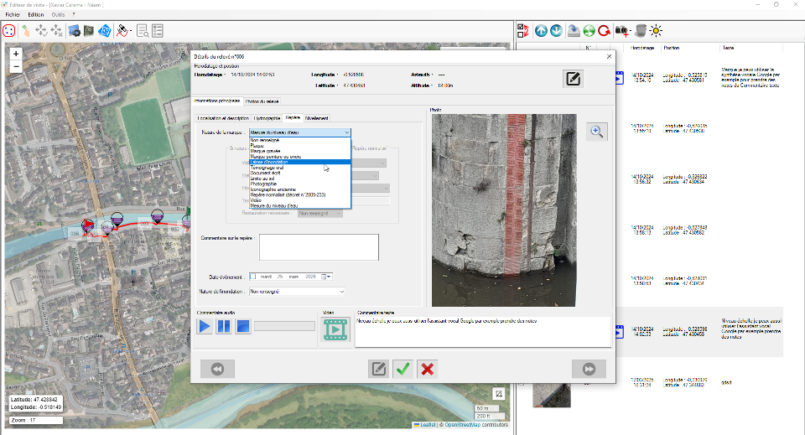This screenshot has width=805, height=435.
Task: Click the blue move-up arrow icon
Action: (541, 31)
